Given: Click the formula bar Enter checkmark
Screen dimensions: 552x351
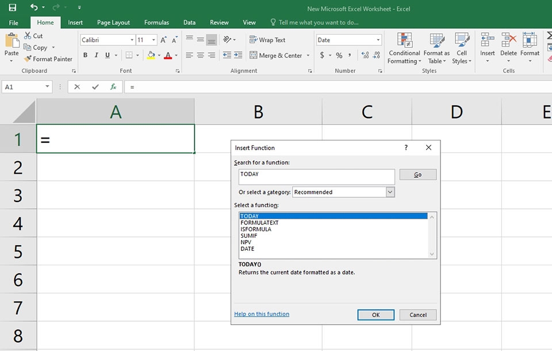Looking at the screenshot, I should (95, 87).
